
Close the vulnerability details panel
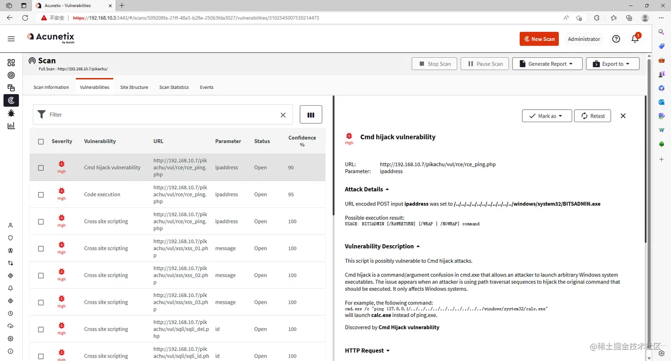pyautogui.click(x=623, y=116)
